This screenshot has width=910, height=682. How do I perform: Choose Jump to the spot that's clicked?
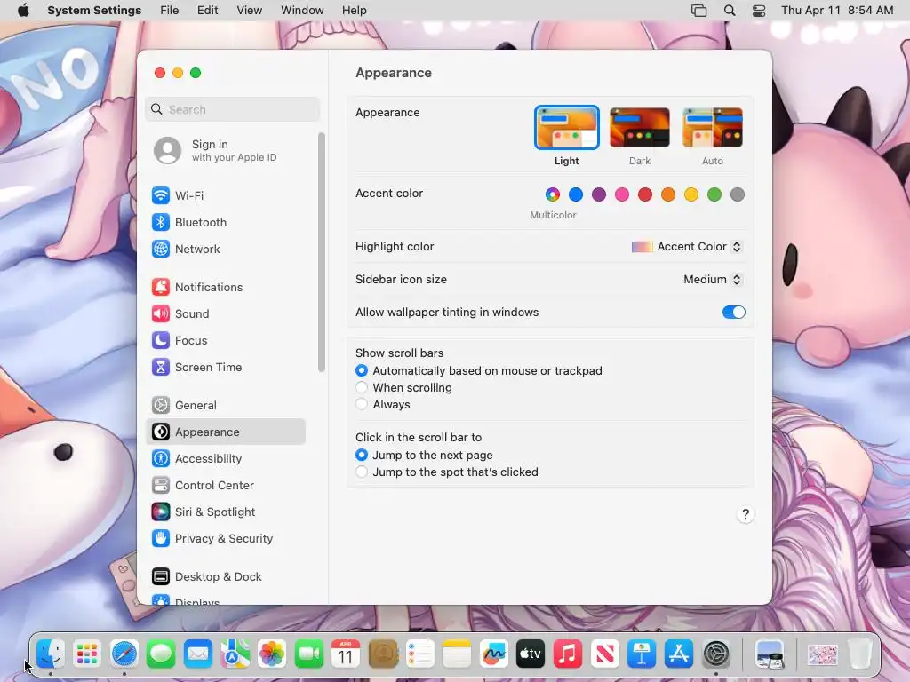362,472
